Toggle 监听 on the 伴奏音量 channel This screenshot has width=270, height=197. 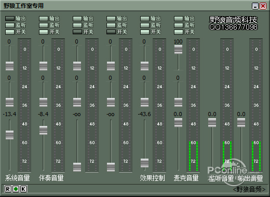[x=44, y=25]
